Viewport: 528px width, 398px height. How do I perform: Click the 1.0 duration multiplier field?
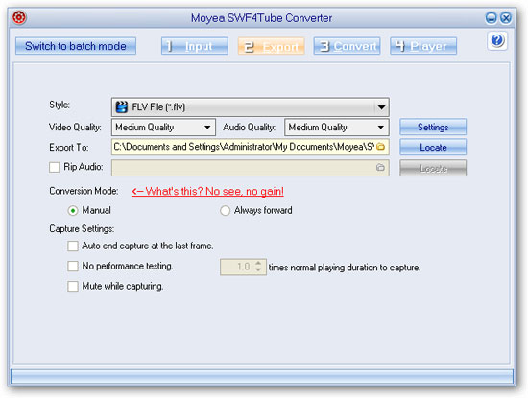point(243,267)
